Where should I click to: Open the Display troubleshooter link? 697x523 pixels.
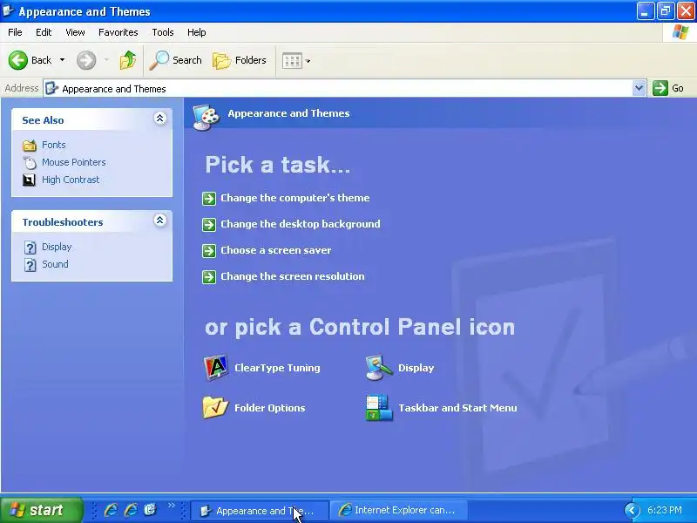coord(57,247)
